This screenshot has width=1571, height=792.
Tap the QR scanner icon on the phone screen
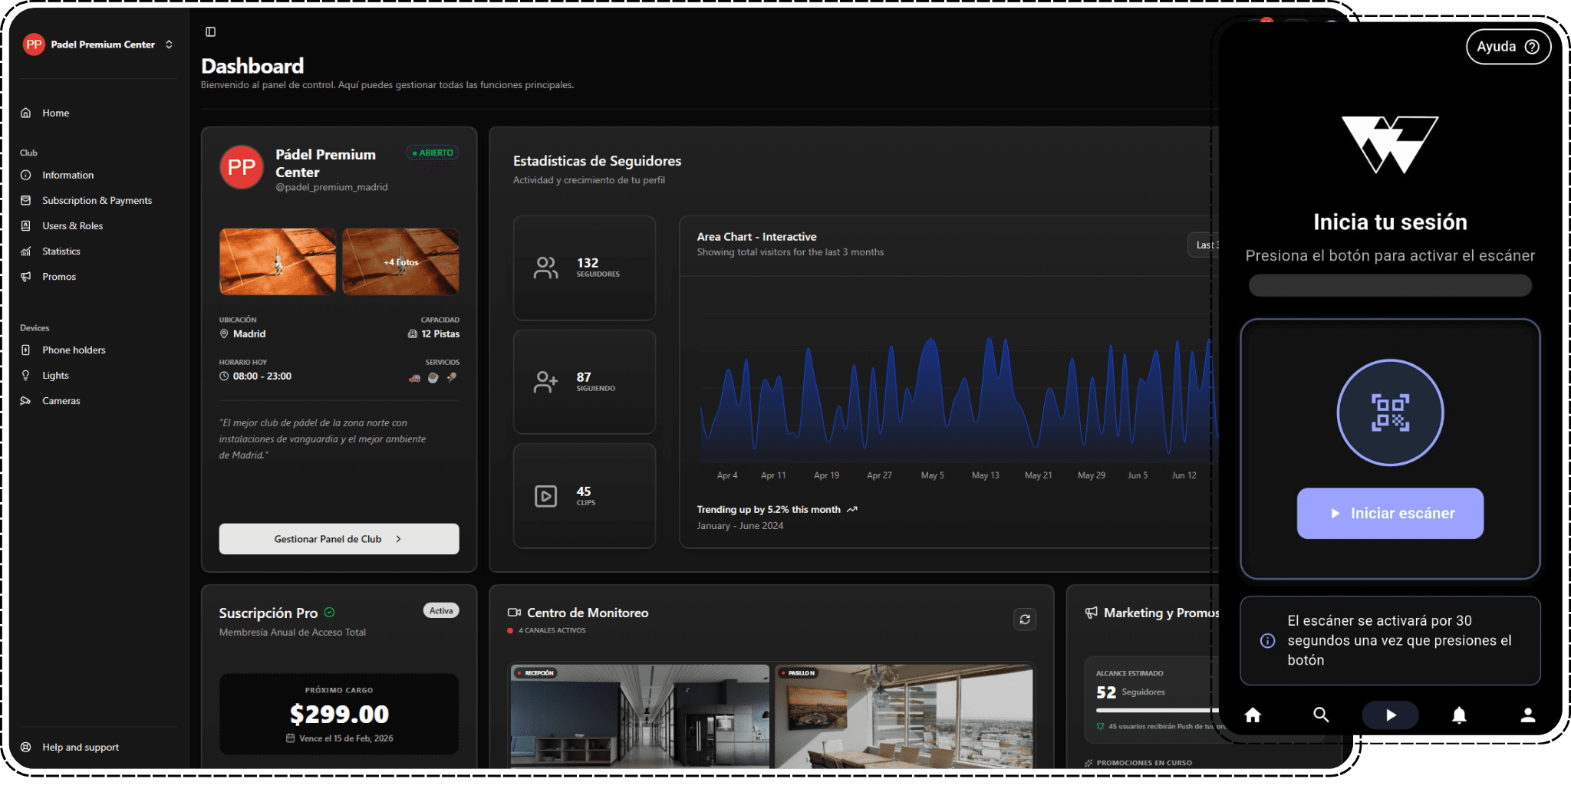[x=1390, y=412]
